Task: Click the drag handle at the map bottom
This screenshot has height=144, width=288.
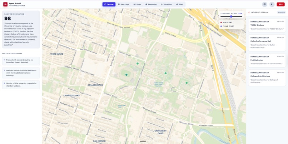Action: [x=143, y=141]
